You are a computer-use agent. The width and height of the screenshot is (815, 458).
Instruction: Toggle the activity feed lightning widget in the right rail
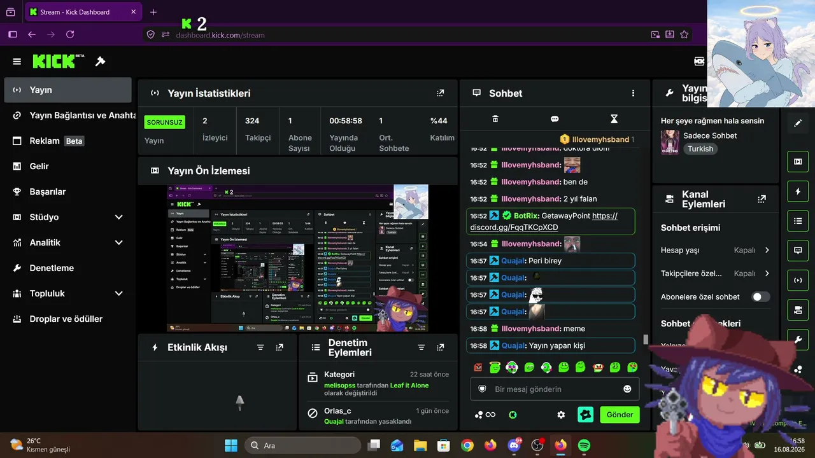(x=798, y=191)
